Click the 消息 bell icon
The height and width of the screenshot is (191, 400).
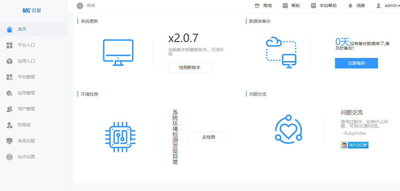click(x=350, y=6)
